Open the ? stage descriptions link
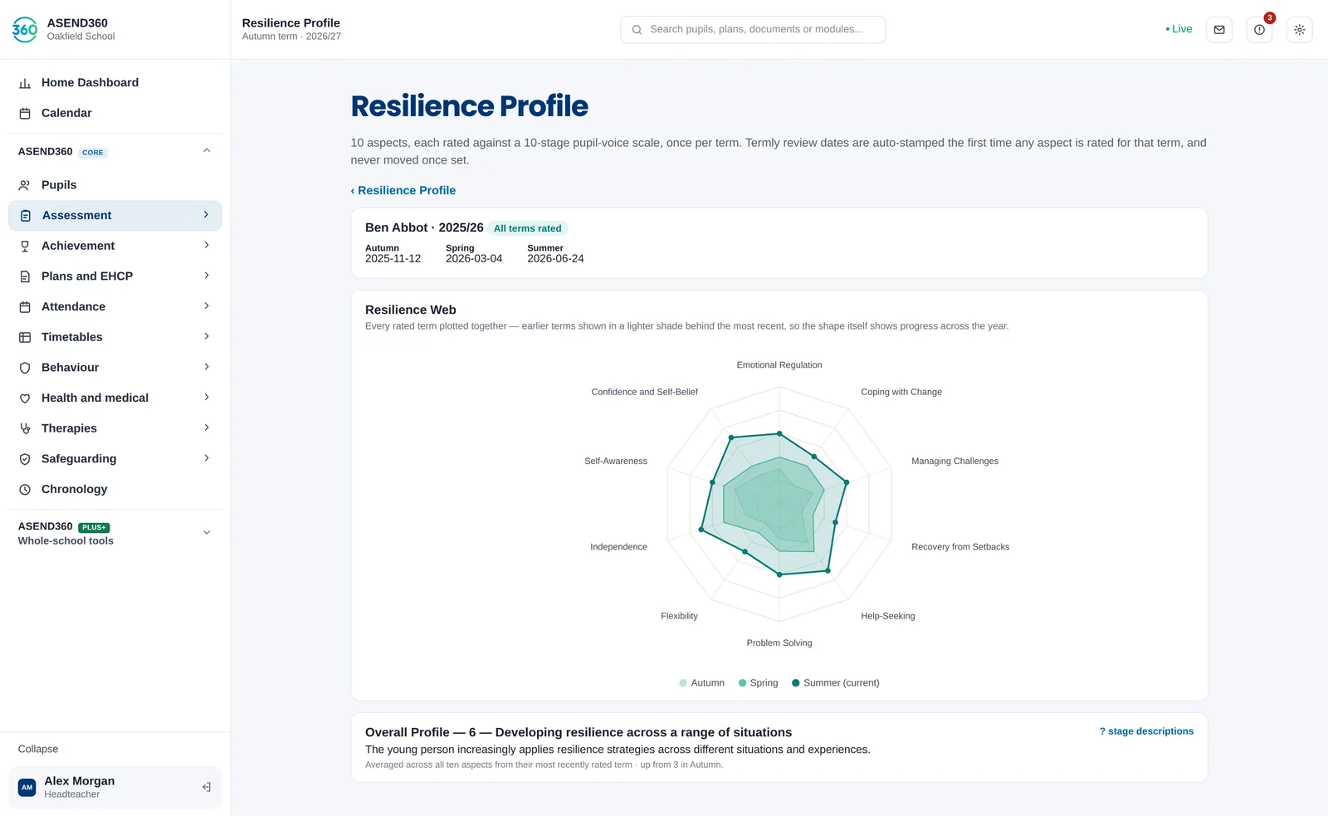This screenshot has height=816, width=1328. click(x=1146, y=731)
